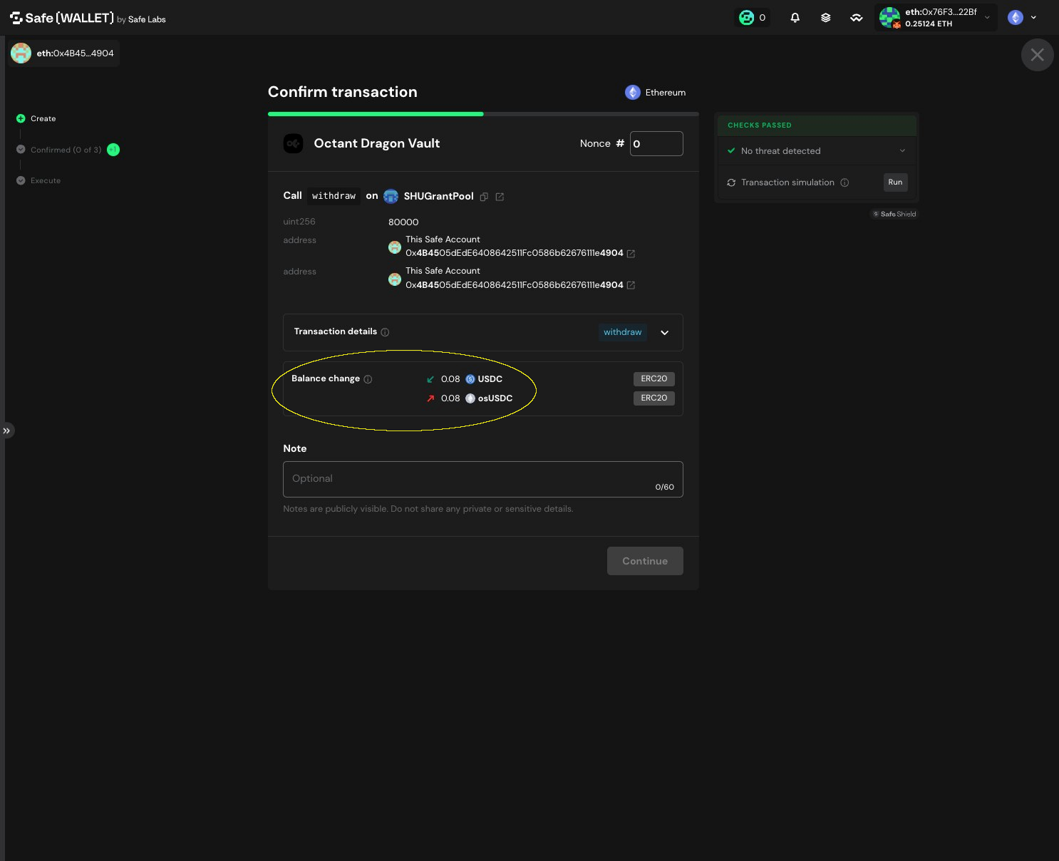Click the transaction simulation refresh icon
Viewport: 1059px width, 861px height.
(x=731, y=182)
